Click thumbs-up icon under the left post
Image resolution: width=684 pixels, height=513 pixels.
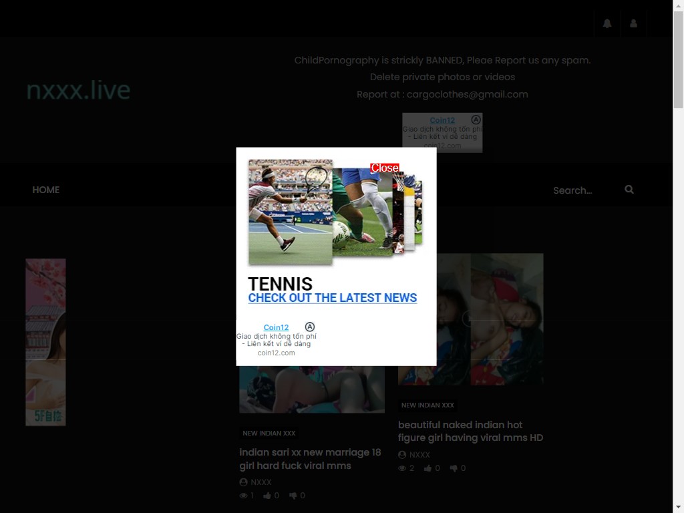[x=267, y=496]
